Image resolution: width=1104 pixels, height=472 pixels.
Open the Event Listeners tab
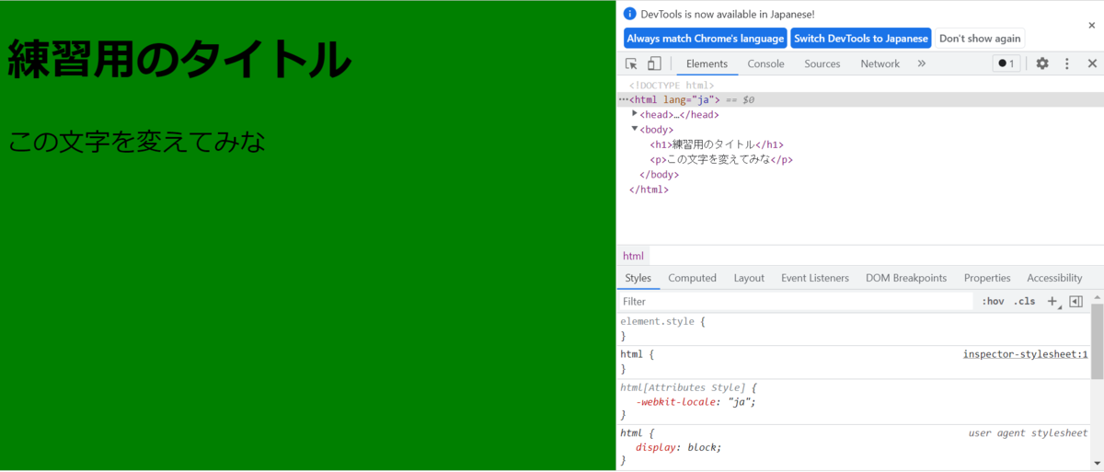[815, 278]
